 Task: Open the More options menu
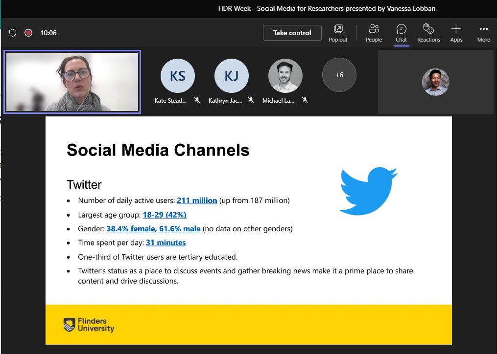click(x=484, y=33)
